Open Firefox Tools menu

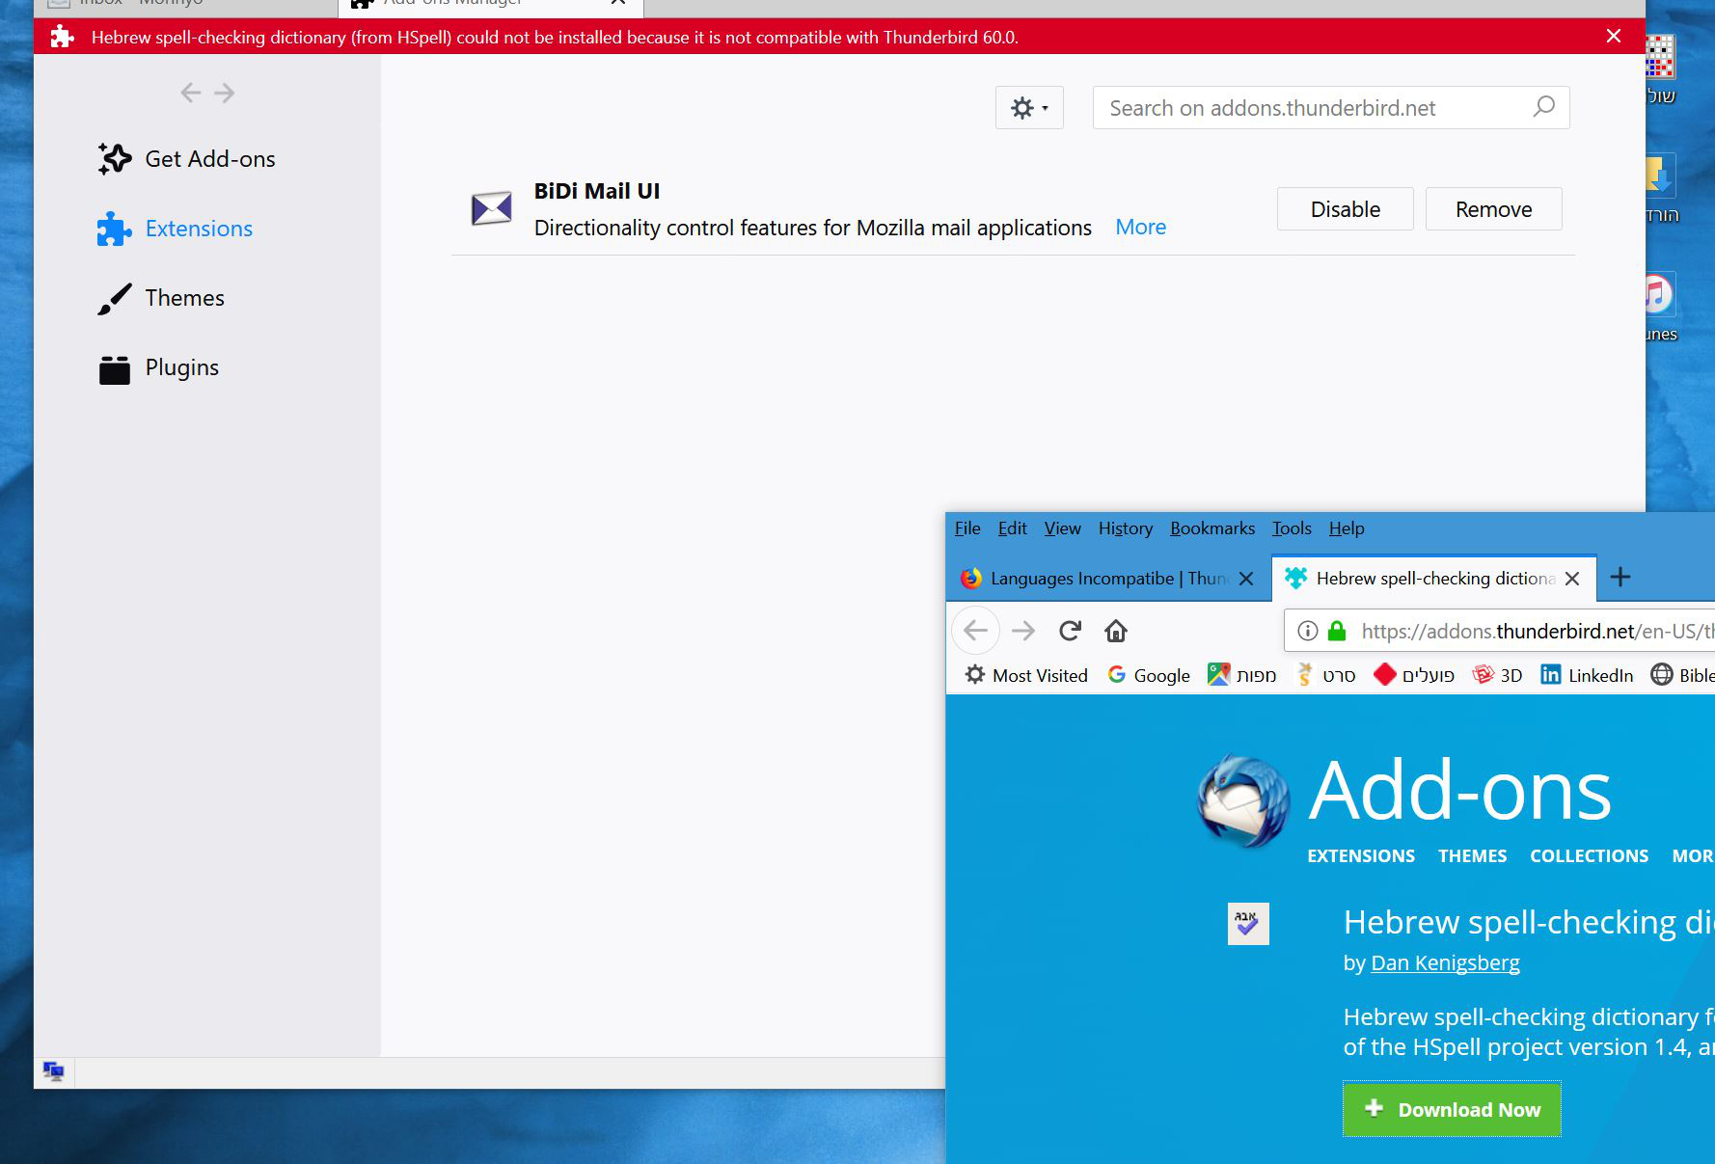coord(1292,528)
